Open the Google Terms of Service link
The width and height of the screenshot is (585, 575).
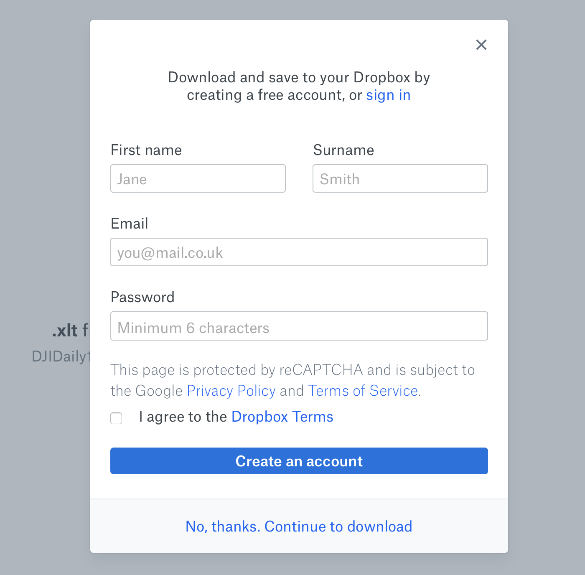[x=363, y=391]
